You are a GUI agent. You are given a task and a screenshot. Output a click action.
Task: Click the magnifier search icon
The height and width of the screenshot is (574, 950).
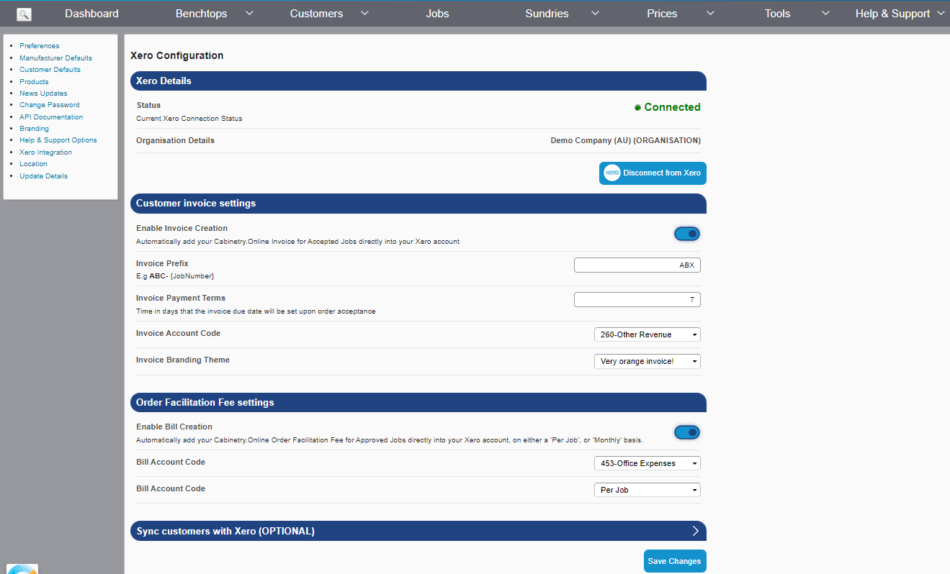[x=24, y=14]
